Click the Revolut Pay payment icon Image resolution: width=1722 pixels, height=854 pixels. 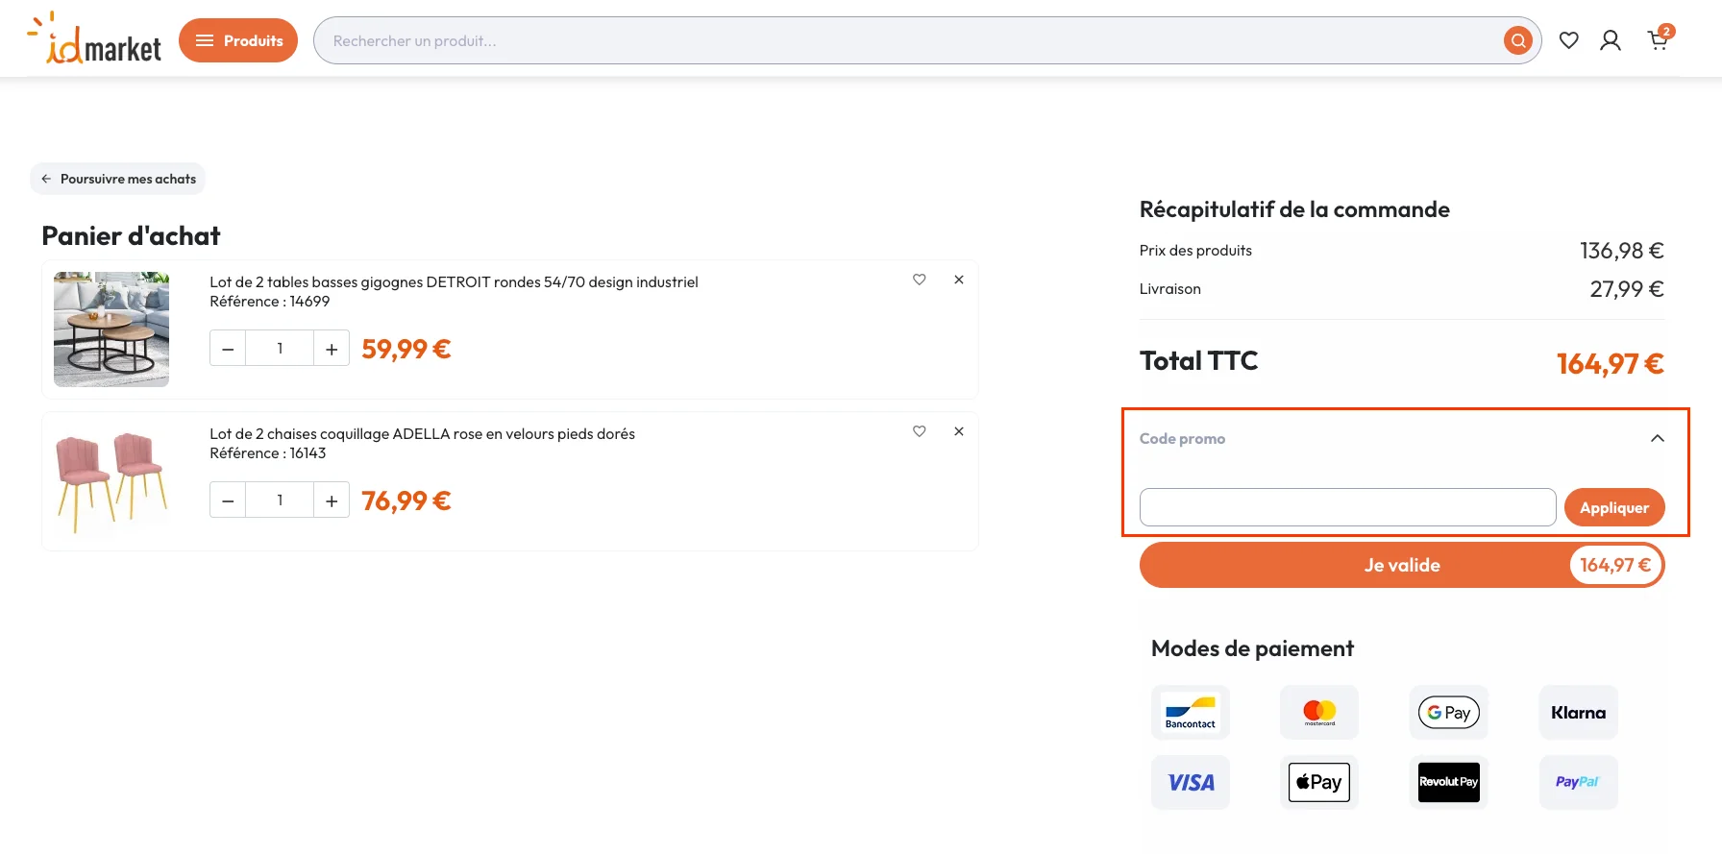pyautogui.click(x=1449, y=782)
